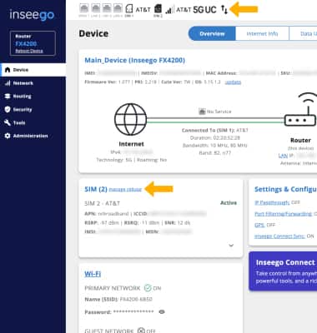This screenshot has width=317, height=333.
Task: Open the Security sidebar section
Action: (33, 110)
